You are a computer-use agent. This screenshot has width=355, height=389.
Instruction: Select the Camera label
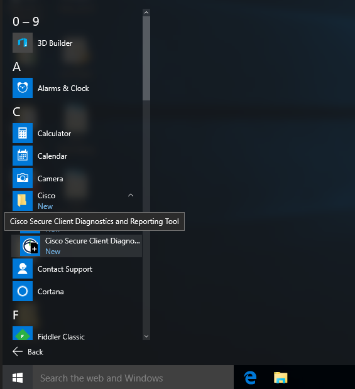[50, 179]
